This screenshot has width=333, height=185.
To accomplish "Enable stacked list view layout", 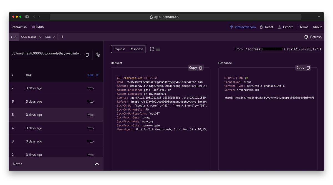I will click(158, 49).
